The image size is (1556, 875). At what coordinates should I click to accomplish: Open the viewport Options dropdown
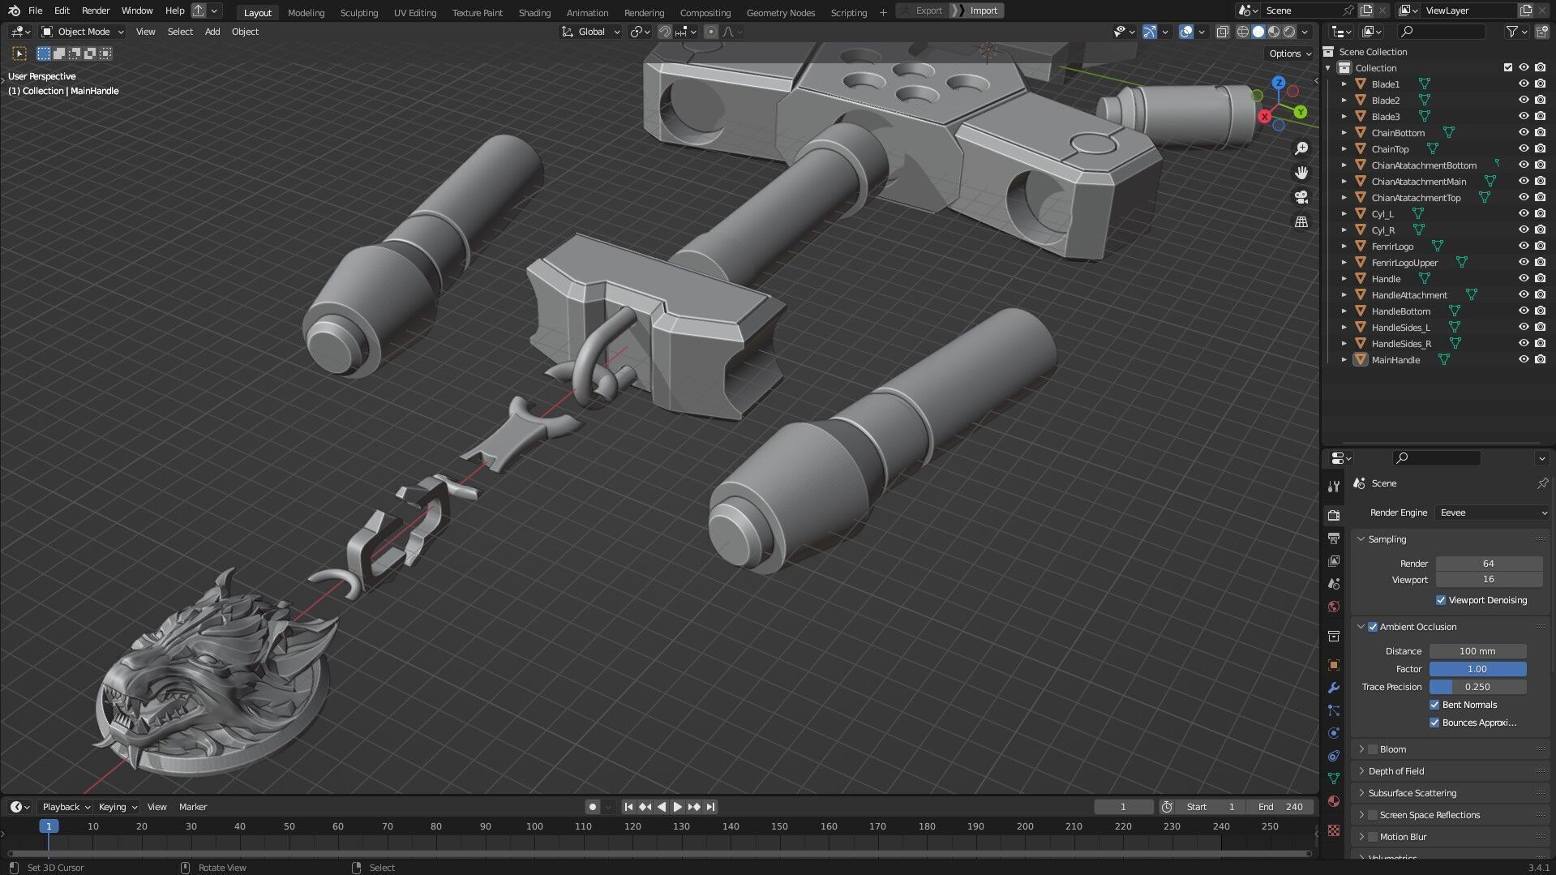[x=1289, y=54]
